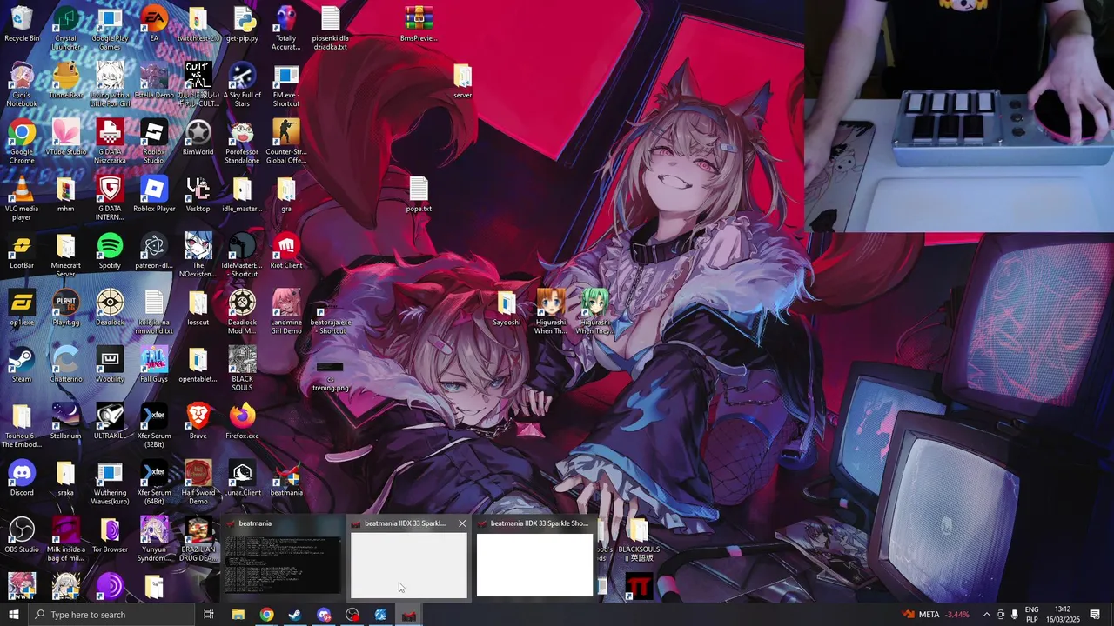
Task: Select the Chatterino desktop icon
Action: pyautogui.click(x=66, y=365)
